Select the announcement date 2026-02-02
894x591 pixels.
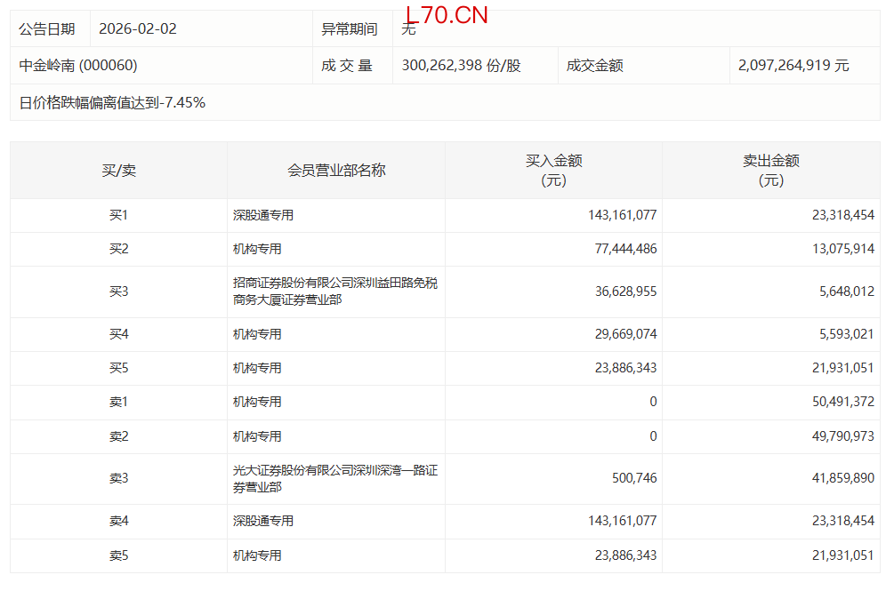(138, 29)
